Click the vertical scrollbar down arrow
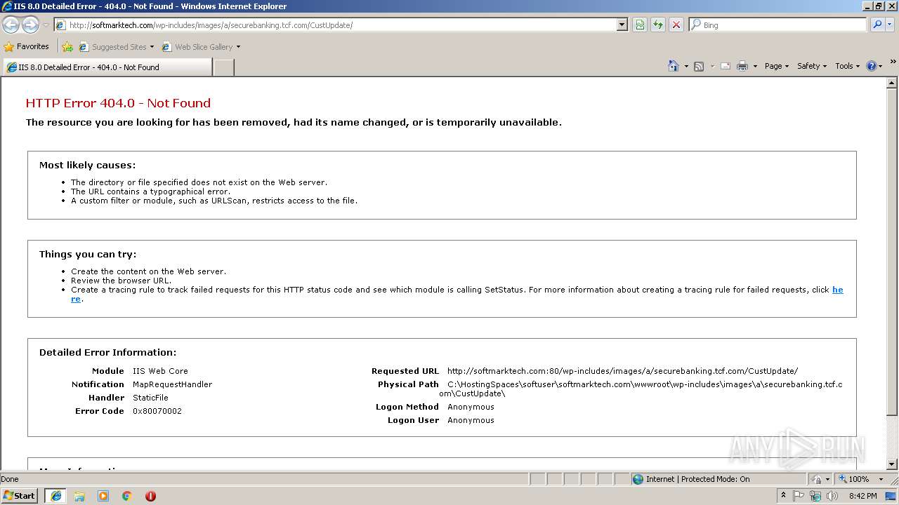The image size is (899, 505). [x=892, y=464]
